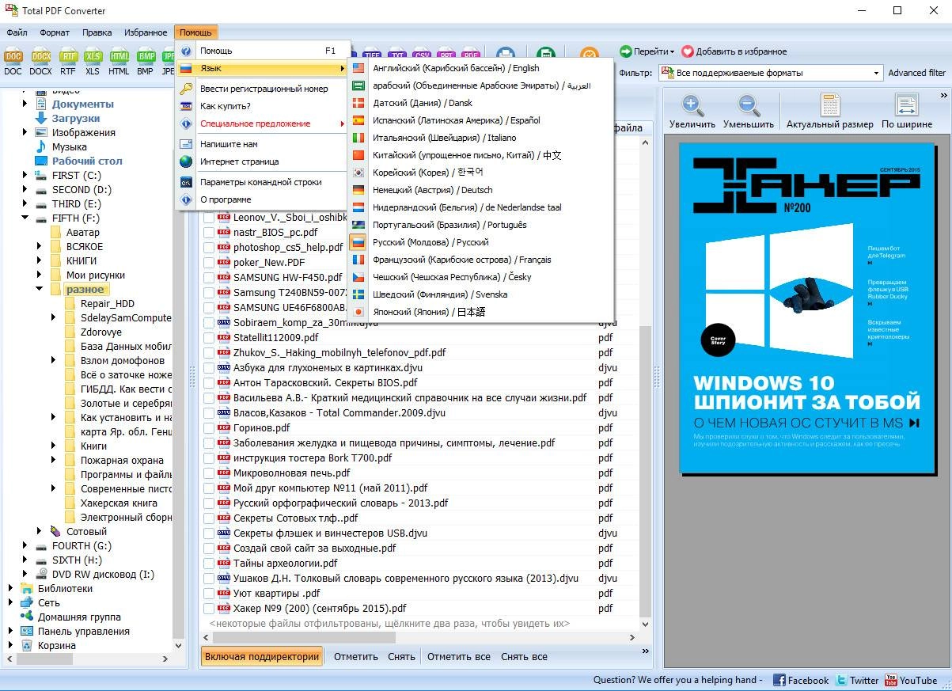Convert to DOCX format icon
Image resolution: width=952 pixels, height=691 pixels.
pos(40,61)
